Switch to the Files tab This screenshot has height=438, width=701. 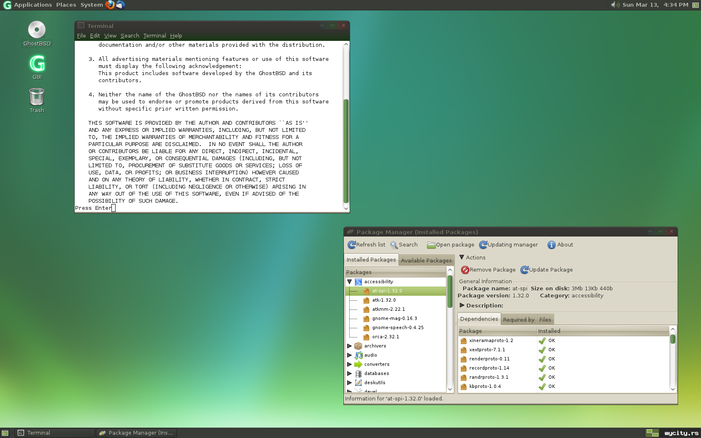coord(545,320)
